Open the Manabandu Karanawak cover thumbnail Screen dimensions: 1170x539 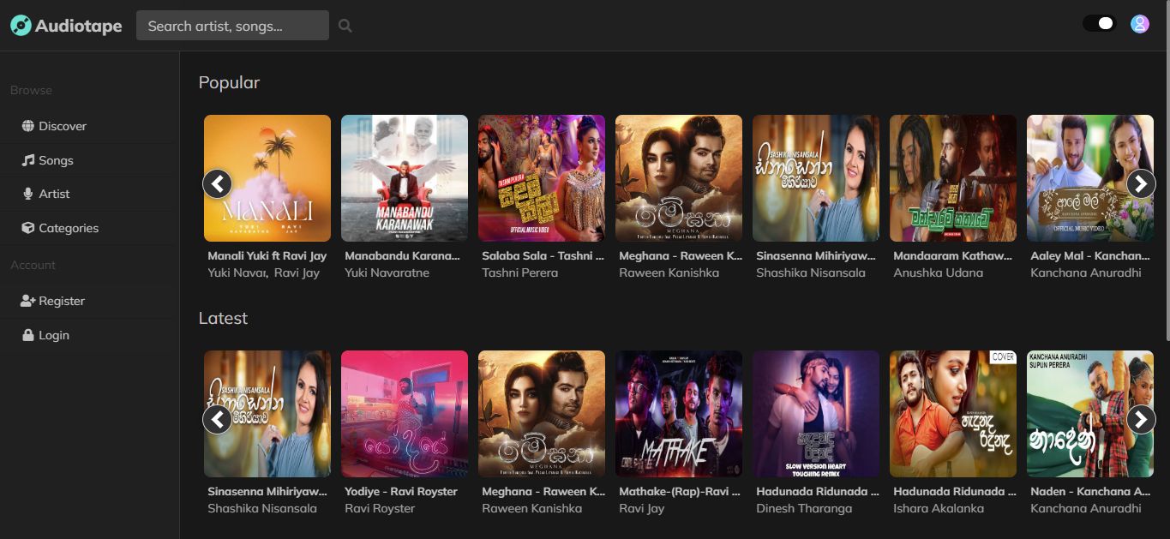click(405, 178)
